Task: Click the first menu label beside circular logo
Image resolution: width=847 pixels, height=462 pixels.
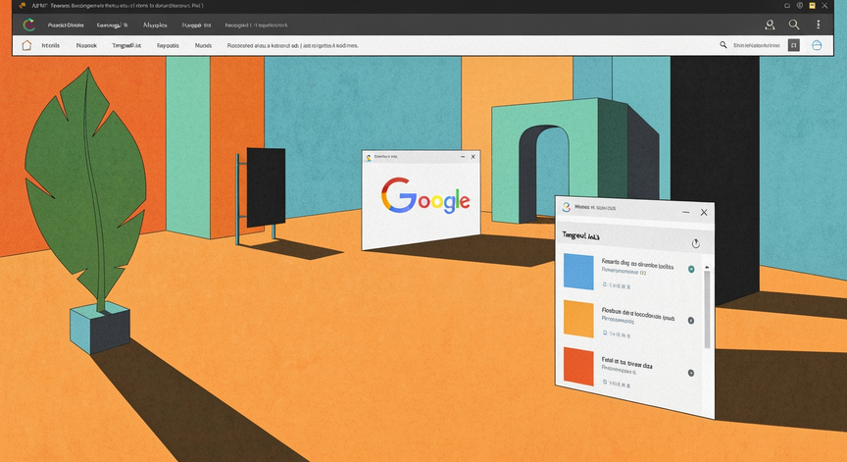Action: 66,25
